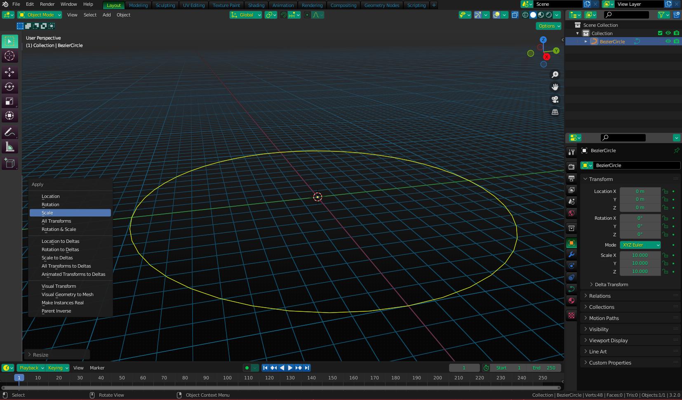Click the pan view hand icon
The height and width of the screenshot is (400, 682).
(x=555, y=87)
